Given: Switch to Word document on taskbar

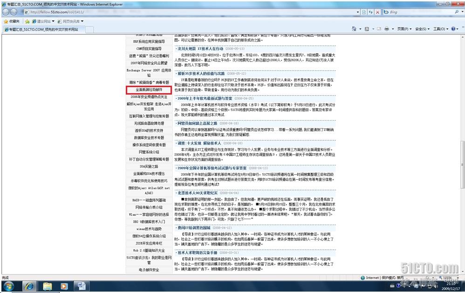Looking at the screenshot, I should tap(81, 286).
